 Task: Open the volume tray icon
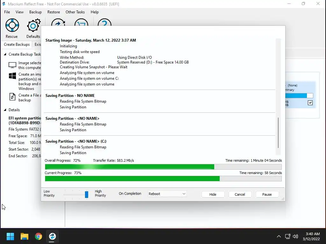click(295, 236)
